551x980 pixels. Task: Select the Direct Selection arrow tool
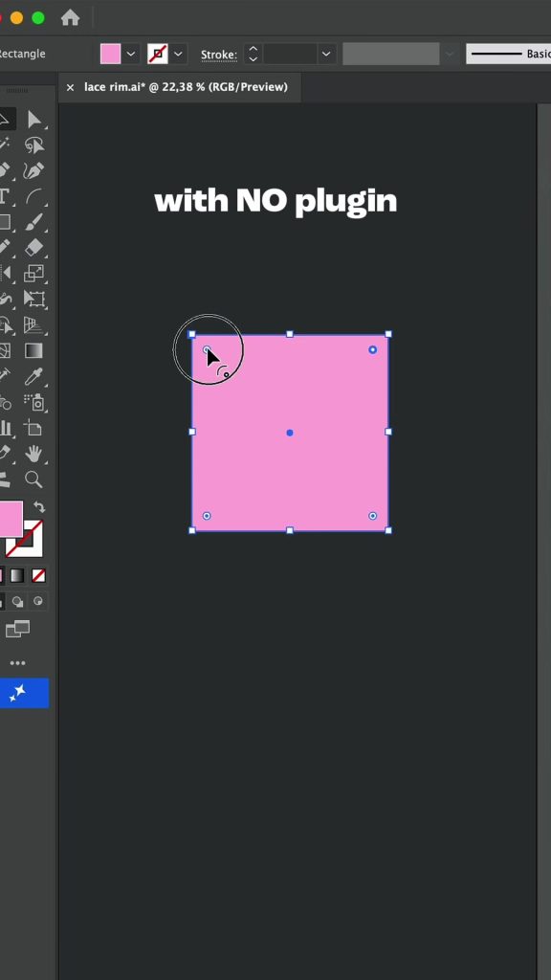[x=34, y=120]
